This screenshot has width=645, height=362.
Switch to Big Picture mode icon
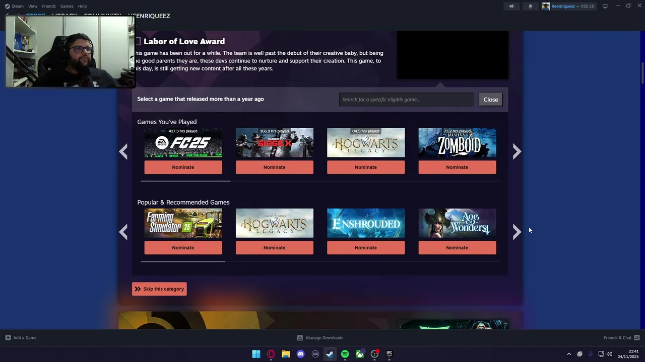605,6
